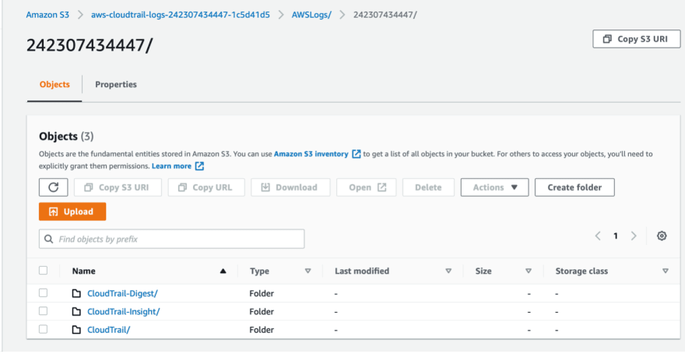This screenshot has width=685, height=354.
Task: Tick the CloudTrail-Digest/ checkbox
Action: pos(44,293)
